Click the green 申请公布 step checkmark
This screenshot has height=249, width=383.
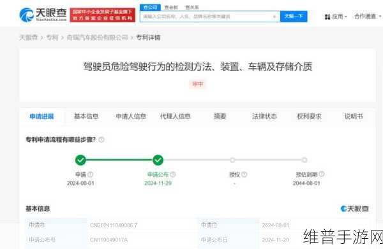[158, 160]
